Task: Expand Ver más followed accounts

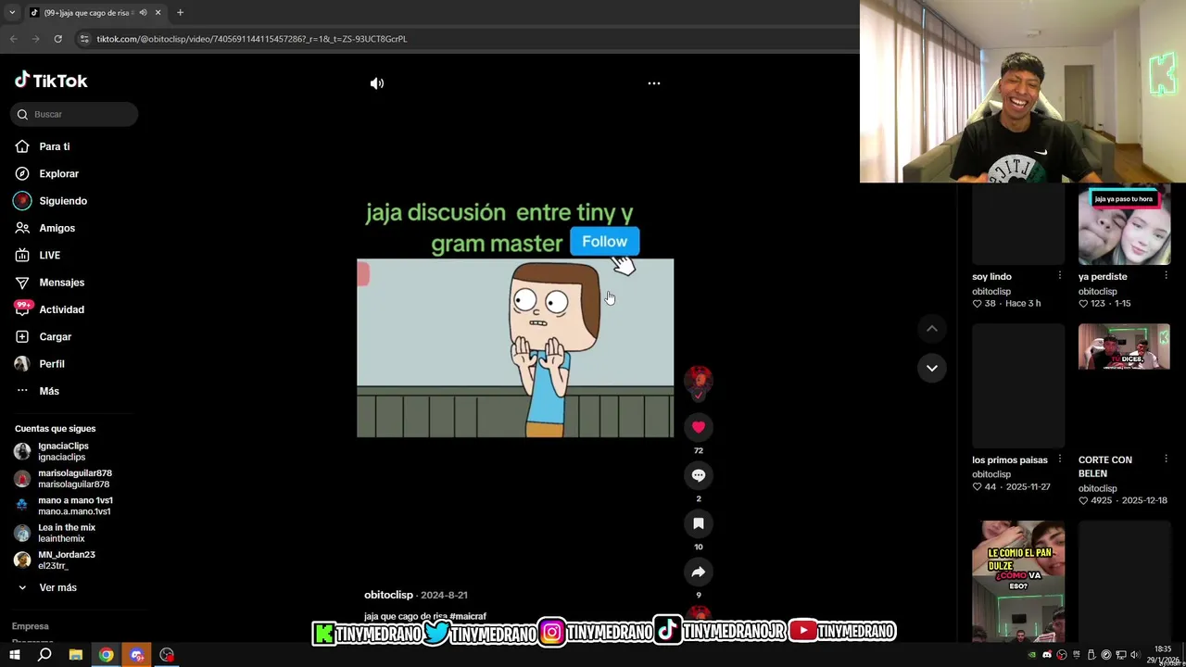Action: [x=46, y=587]
